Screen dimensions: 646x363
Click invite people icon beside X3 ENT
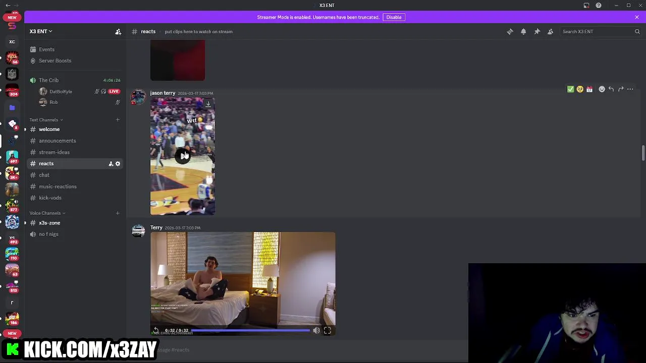118,31
